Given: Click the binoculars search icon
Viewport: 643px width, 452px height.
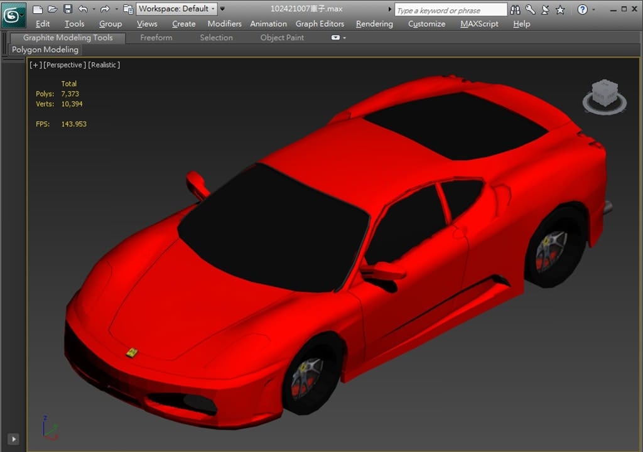Looking at the screenshot, I should [x=516, y=9].
